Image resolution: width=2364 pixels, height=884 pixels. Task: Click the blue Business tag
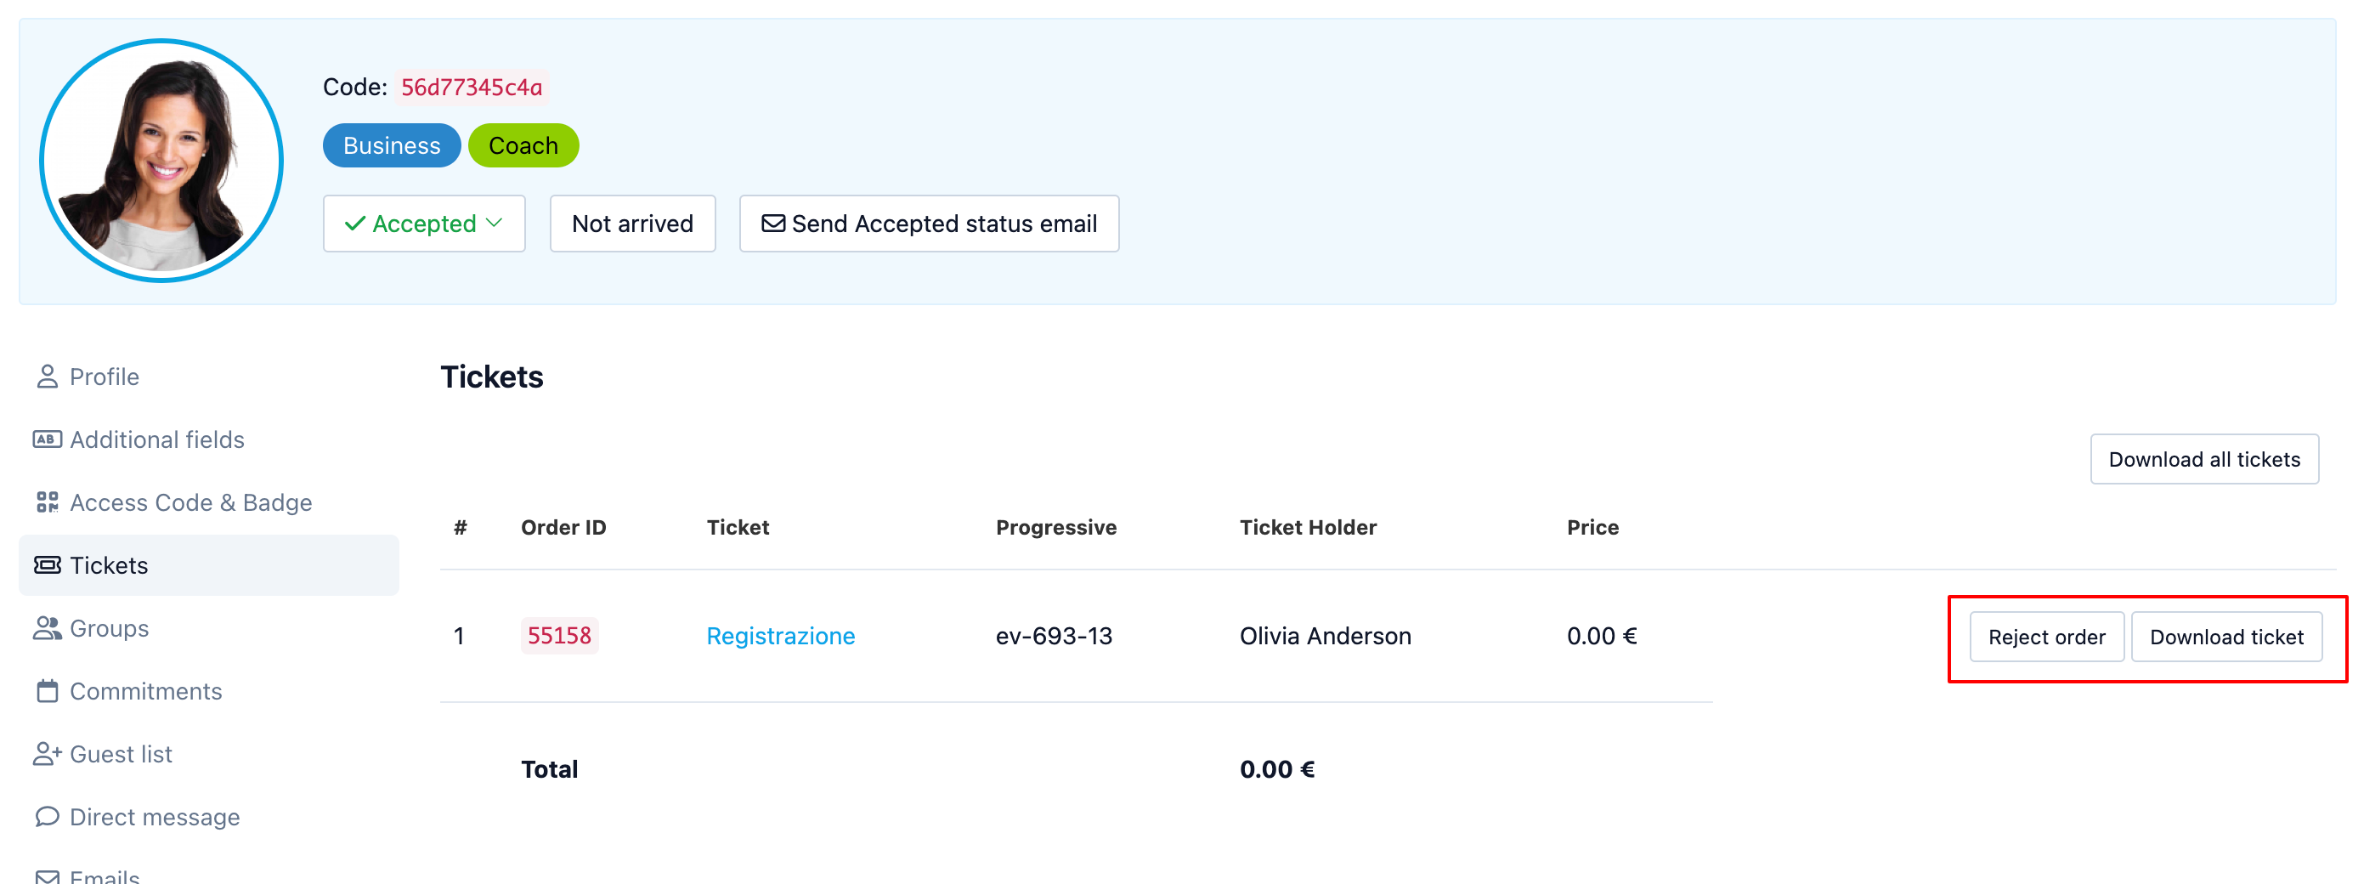pos(391,145)
